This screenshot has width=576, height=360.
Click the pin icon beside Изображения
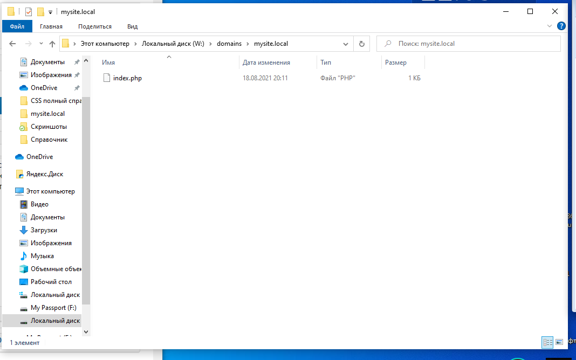[77, 75]
